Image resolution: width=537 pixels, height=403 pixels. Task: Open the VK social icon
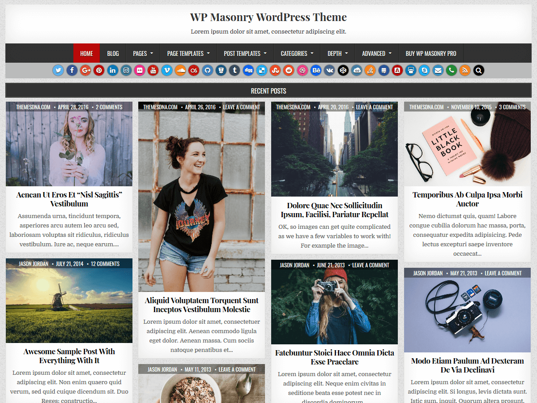tap(330, 70)
